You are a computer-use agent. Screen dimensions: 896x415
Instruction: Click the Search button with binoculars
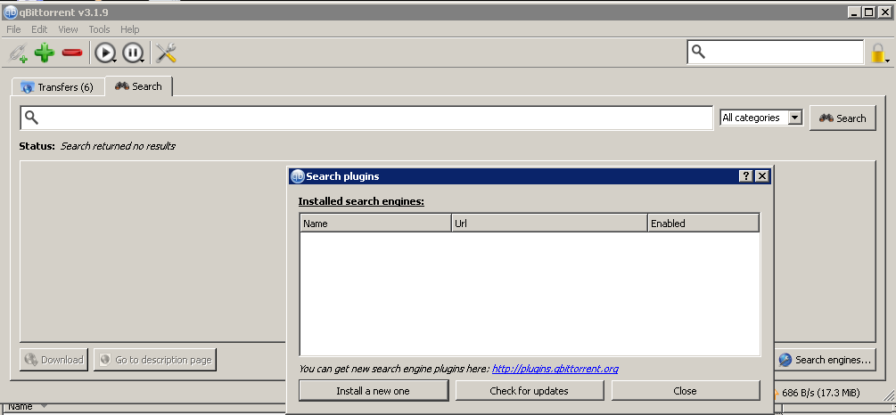[x=843, y=118]
